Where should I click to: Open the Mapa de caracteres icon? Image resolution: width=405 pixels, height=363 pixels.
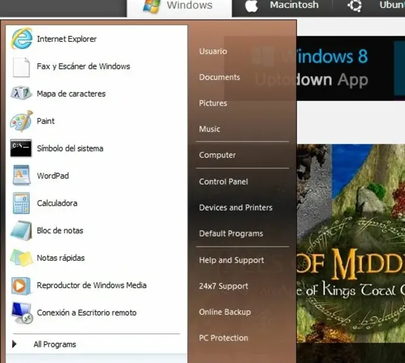(21, 93)
